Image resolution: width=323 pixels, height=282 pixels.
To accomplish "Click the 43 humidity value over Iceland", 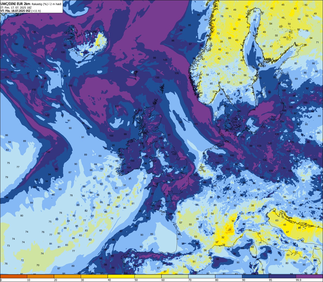I will click(98, 46).
